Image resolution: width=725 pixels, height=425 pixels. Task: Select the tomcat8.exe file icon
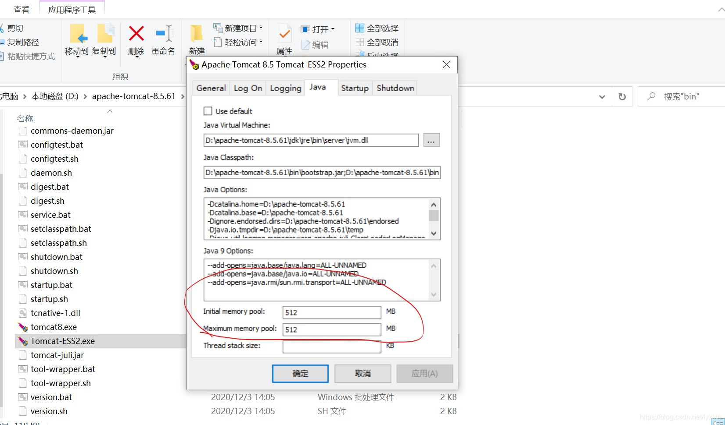click(23, 327)
